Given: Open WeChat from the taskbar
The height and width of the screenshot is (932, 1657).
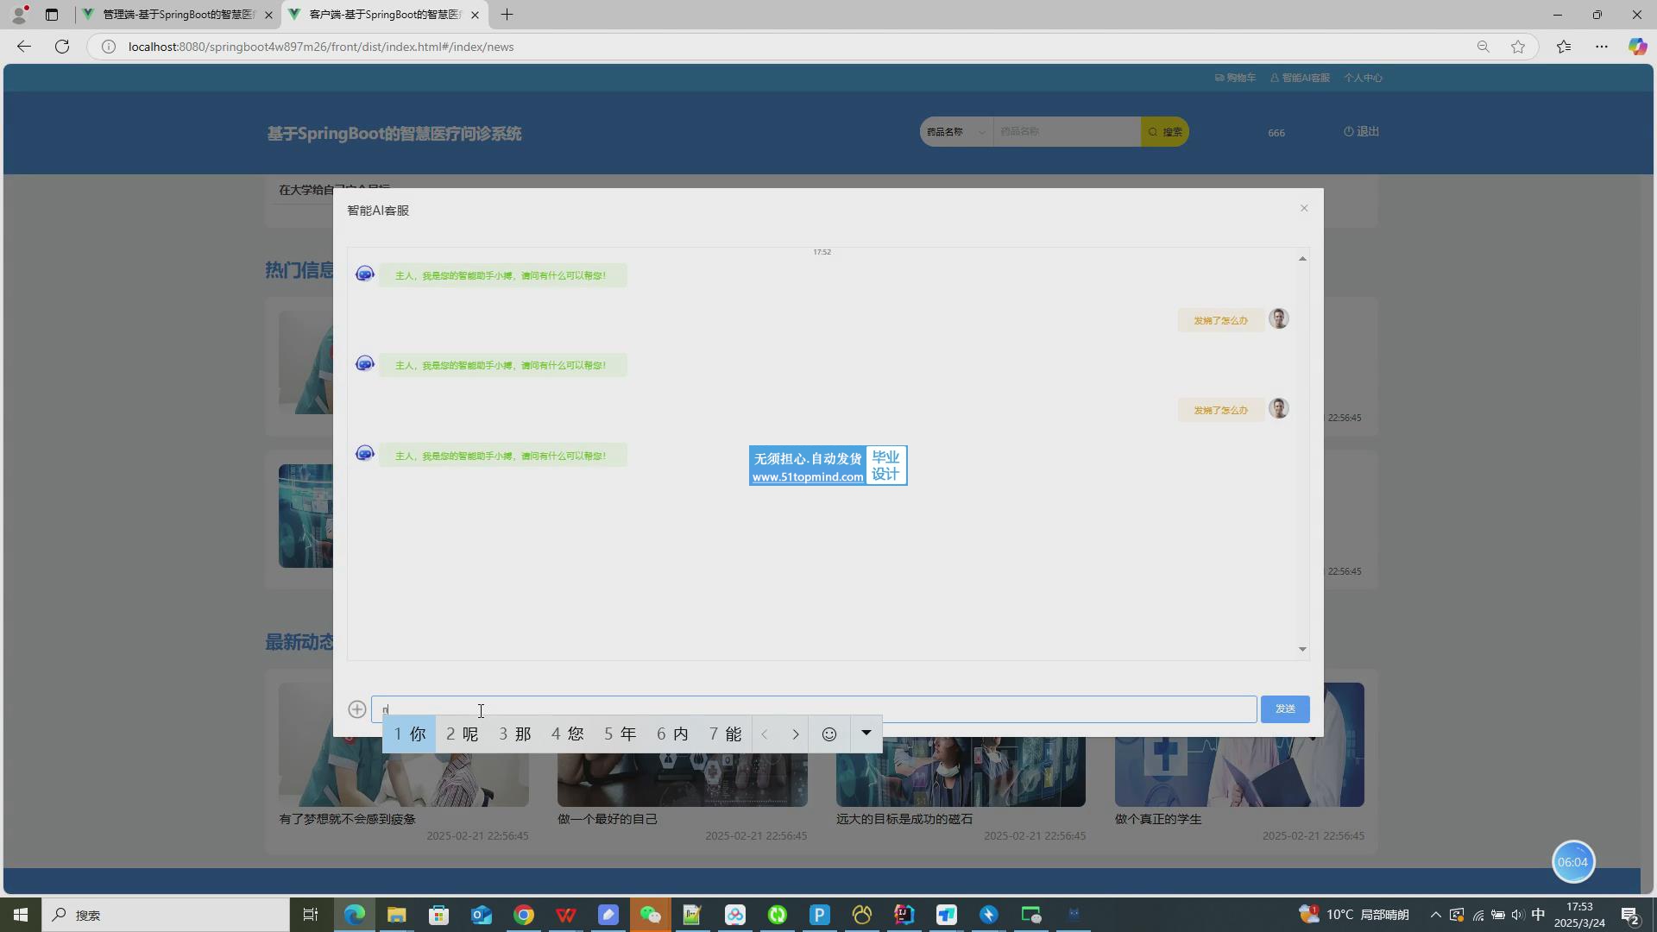Looking at the screenshot, I should click(x=650, y=915).
